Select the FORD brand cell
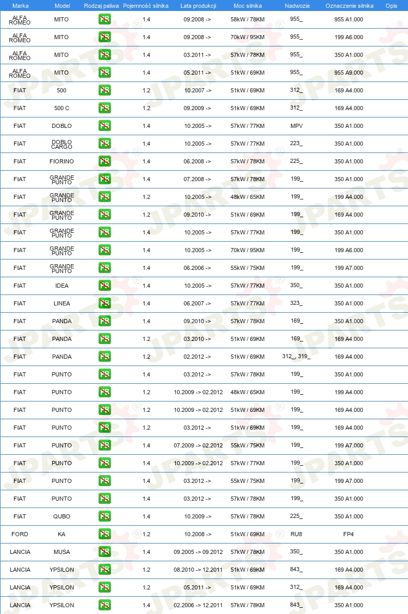Image resolution: width=408 pixels, height=614 pixels. [19, 534]
